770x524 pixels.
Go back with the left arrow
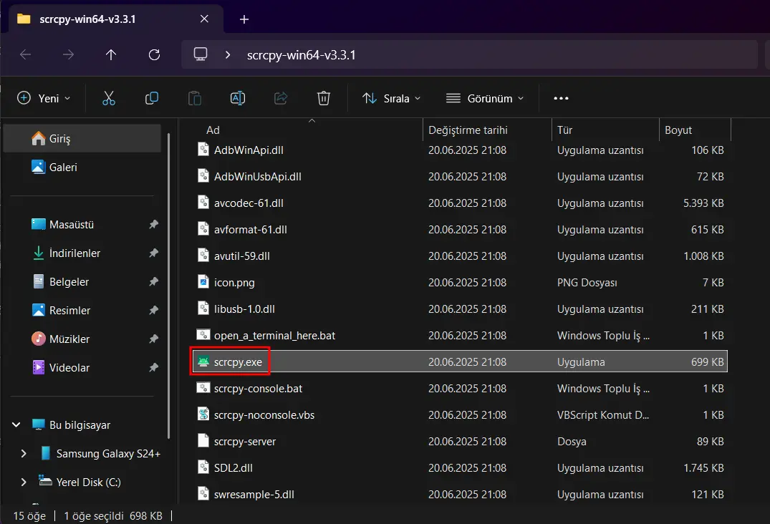click(25, 54)
